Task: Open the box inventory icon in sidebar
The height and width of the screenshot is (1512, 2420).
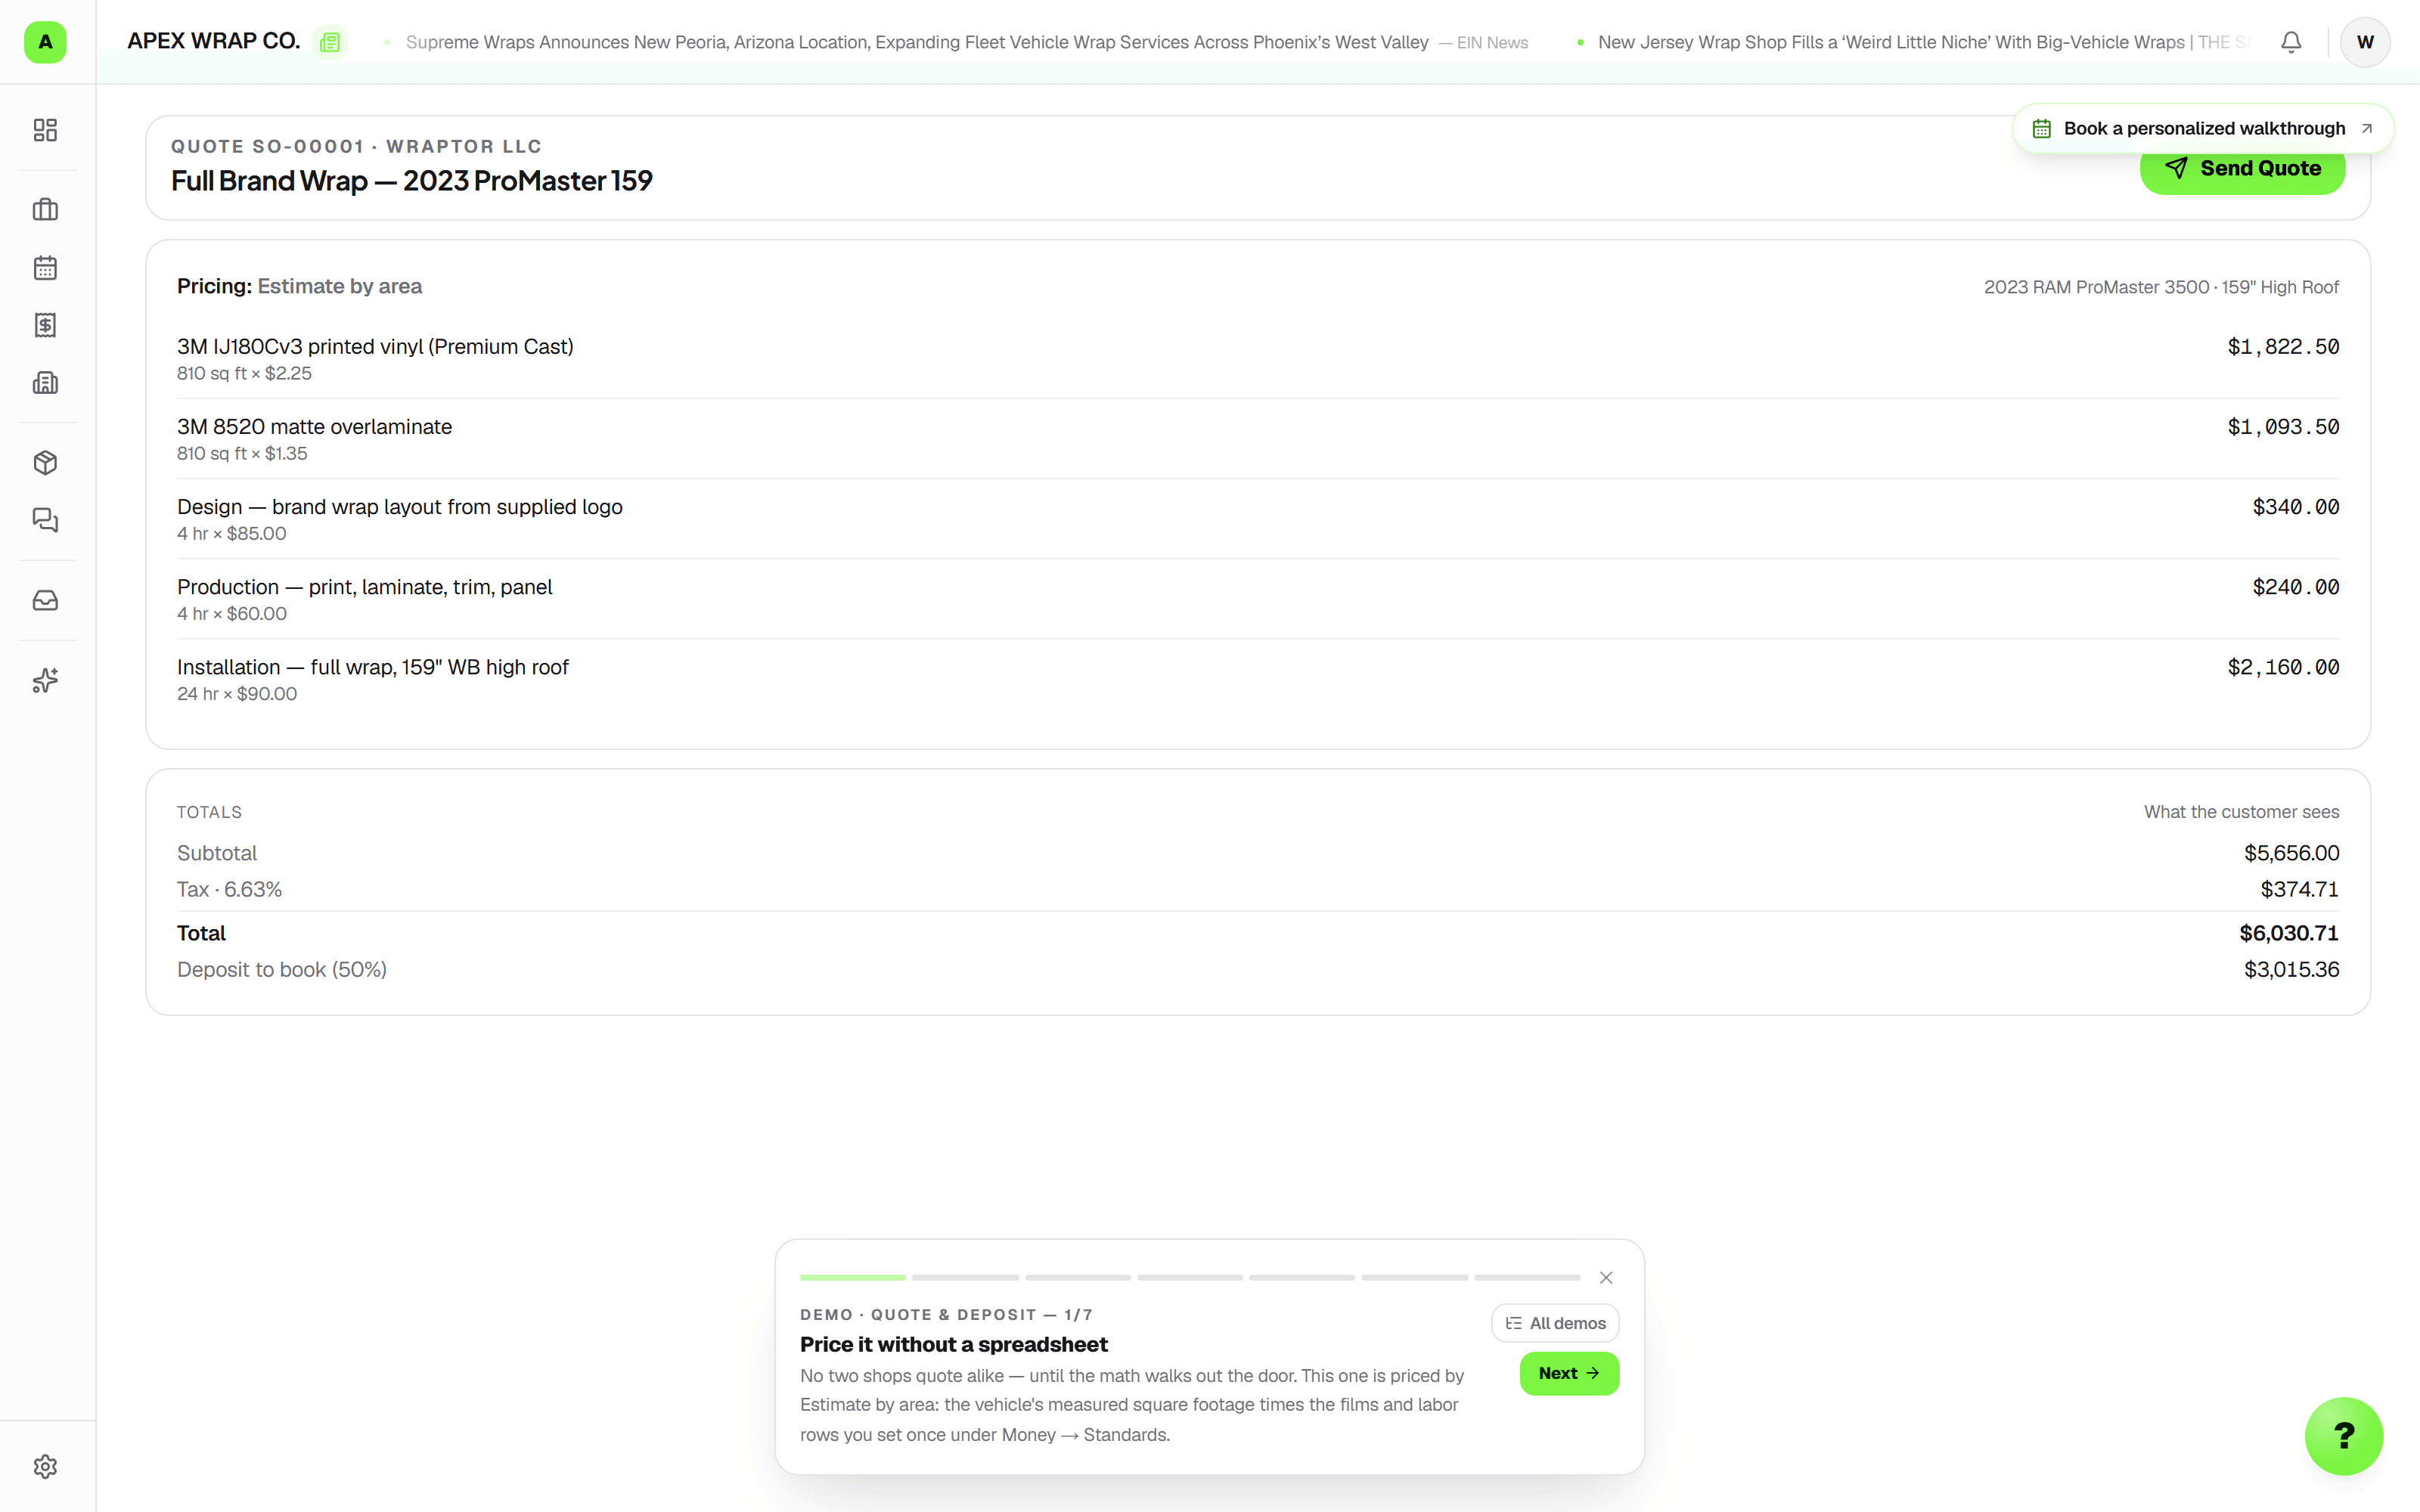Action: 45,462
